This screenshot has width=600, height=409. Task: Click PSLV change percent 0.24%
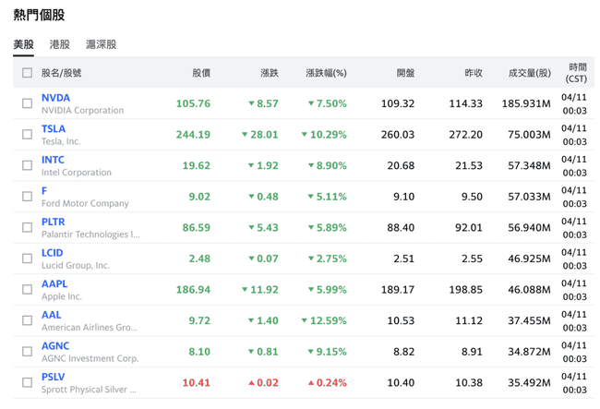click(x=328, y=382)
